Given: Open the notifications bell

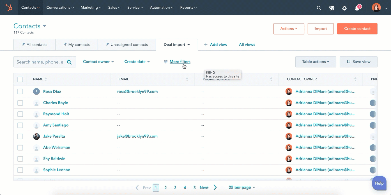Looking at the screenshot, I should [357, 8].
